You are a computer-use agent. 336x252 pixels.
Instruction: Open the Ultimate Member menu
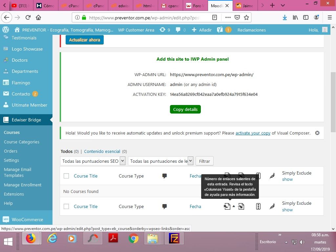(x=26, y=105)
